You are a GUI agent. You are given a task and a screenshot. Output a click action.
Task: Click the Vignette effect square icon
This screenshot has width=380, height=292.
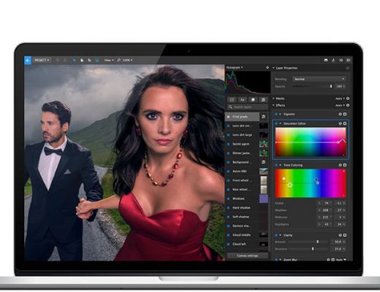pos(345,114)
